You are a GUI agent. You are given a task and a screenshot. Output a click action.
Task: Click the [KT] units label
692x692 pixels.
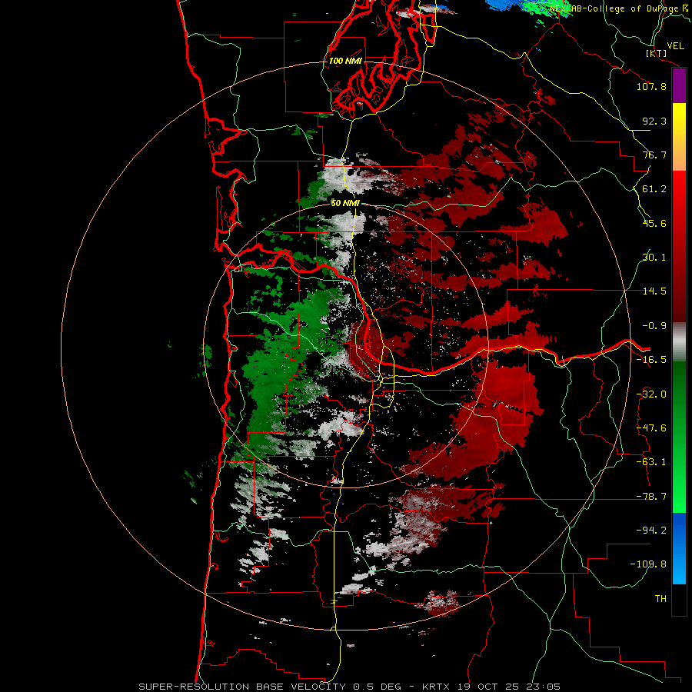tap(657, 53)
